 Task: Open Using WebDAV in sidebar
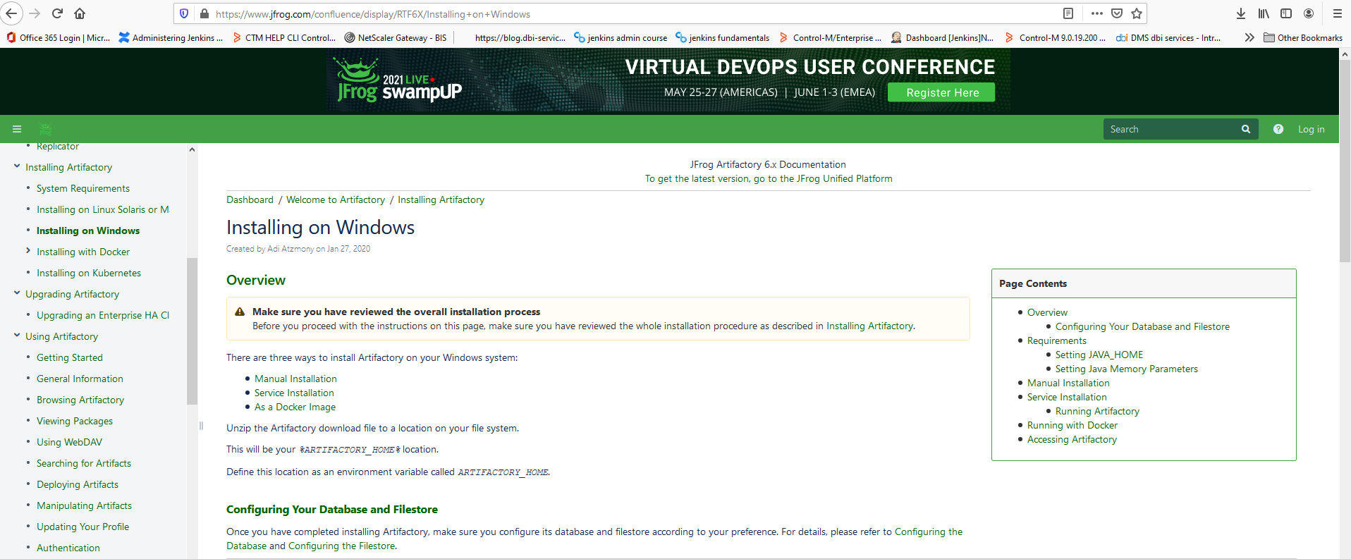pyautogui.click(x=69, y=442)
